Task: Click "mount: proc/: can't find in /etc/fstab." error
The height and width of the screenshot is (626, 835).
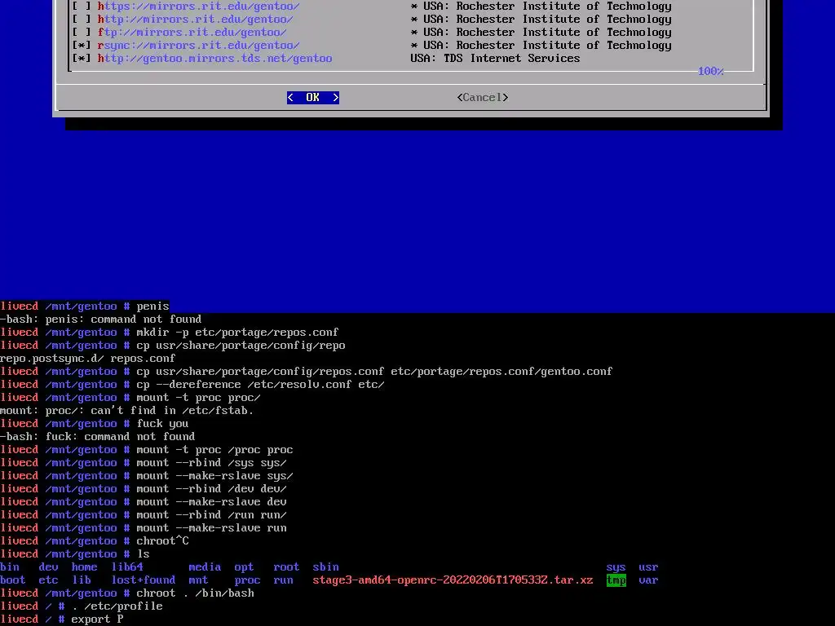Action: (126, 411)
